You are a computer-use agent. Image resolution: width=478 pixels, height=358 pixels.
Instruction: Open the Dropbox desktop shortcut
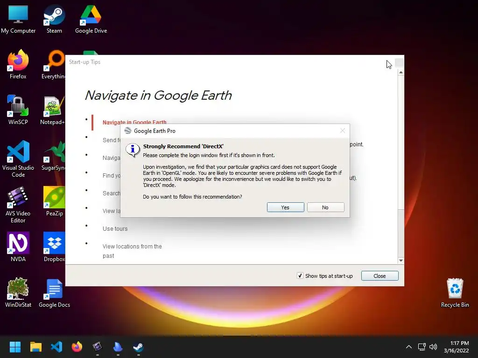click(54, 247)
